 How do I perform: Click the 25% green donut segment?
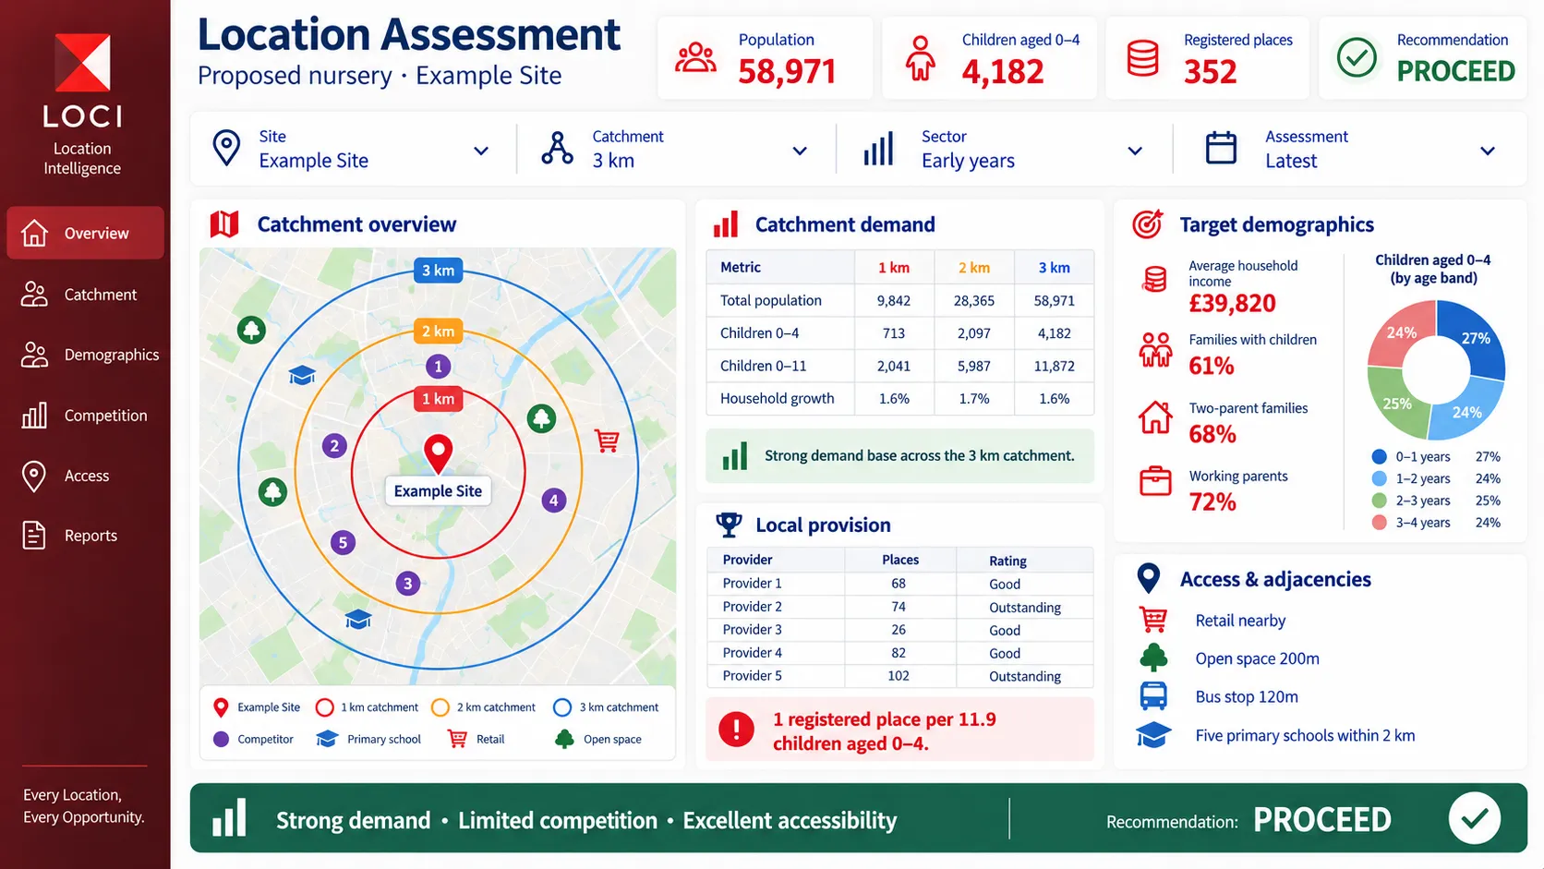pyautogui.click(x=1396, y=404)
